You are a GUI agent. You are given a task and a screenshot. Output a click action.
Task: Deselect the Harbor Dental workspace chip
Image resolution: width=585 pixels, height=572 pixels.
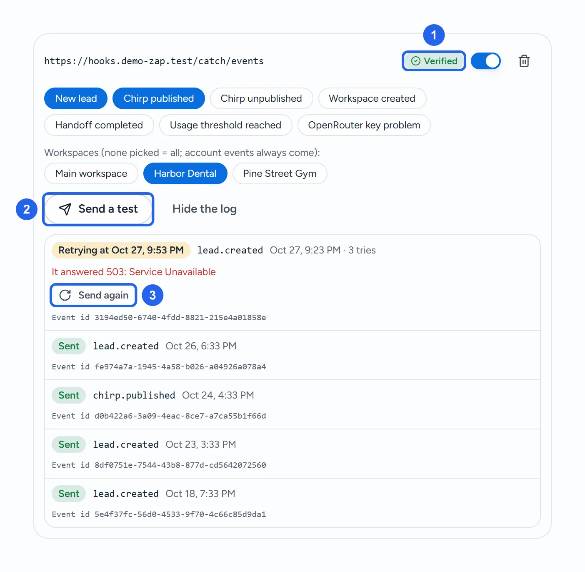tap(185, 173)
